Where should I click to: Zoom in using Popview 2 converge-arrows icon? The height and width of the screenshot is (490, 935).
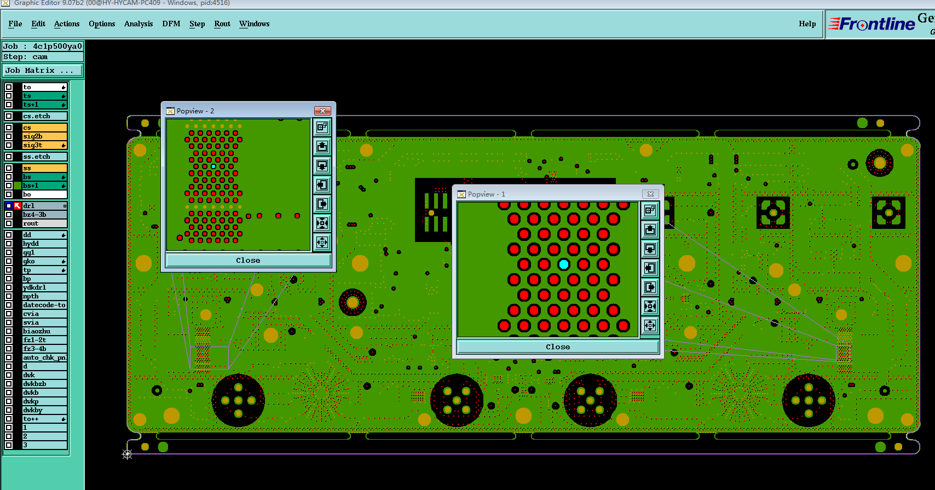(322, 223)
